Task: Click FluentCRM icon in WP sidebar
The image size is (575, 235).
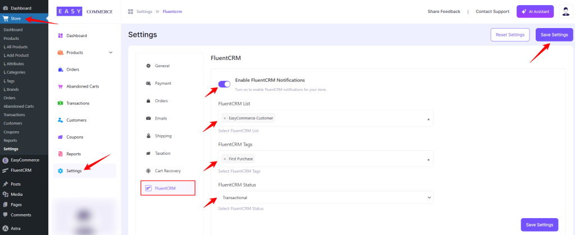Action: pyautogui.click(x=6, y=170)
